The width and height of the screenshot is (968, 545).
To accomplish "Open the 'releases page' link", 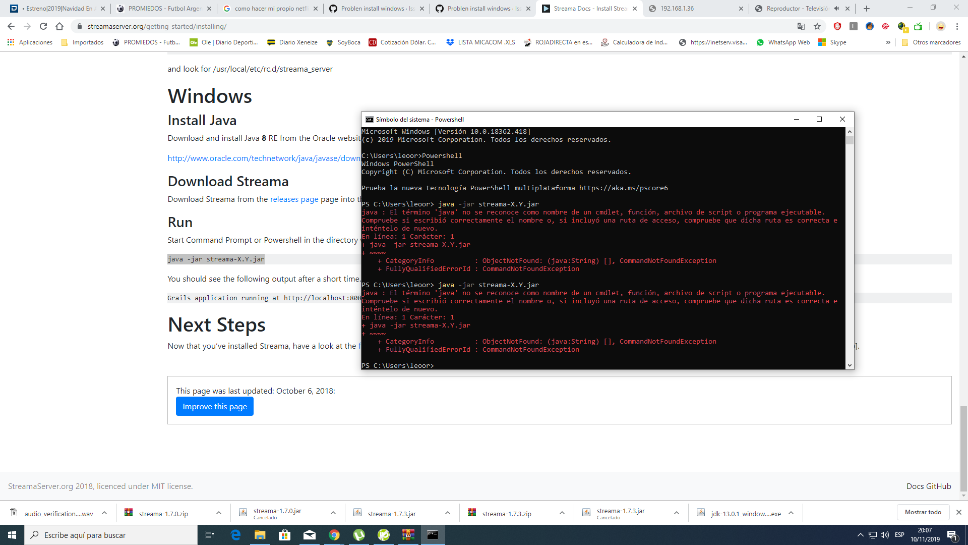I will pos(294,199).
